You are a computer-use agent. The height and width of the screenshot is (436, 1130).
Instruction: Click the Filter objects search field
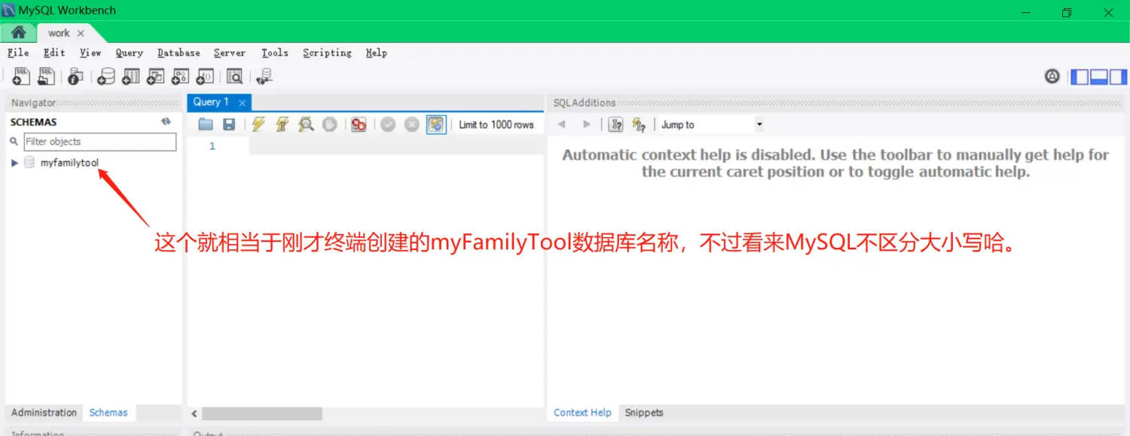tap(99, 142)
